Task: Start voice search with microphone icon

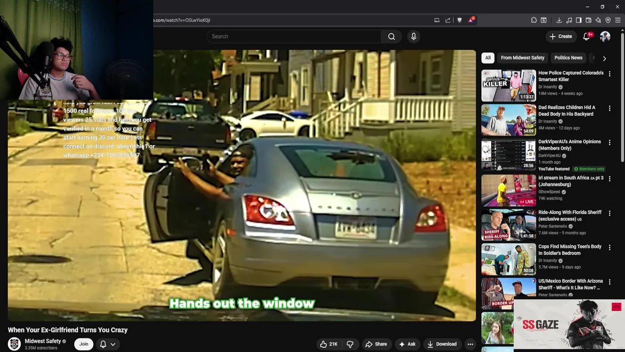Action: (414, 36)
